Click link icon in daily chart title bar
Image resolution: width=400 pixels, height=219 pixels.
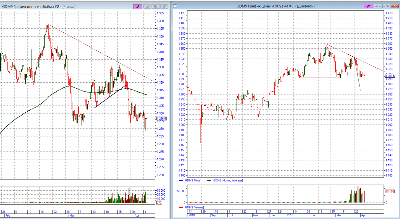pyautogui.click(x=368, y=6)
